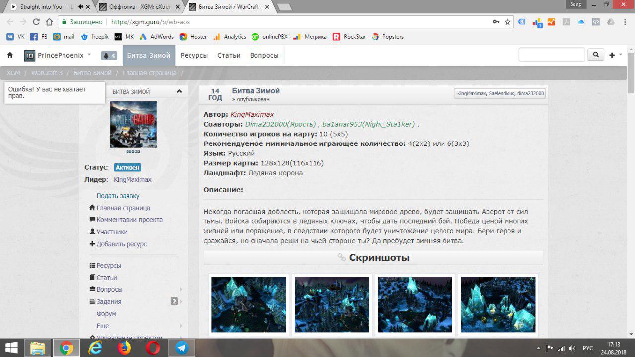Open author KingMaximax profile link
635x357 pixels.
(x=252, y=114)
